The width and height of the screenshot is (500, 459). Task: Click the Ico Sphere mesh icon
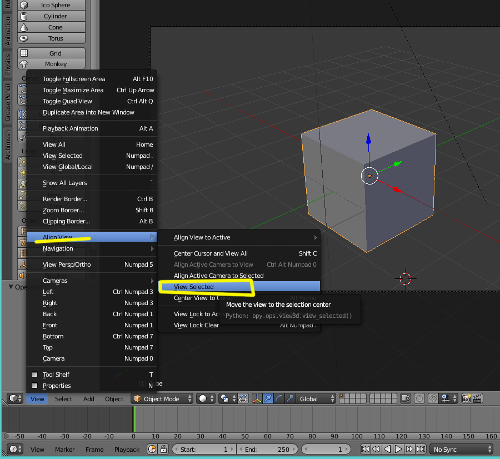(24, 5)
